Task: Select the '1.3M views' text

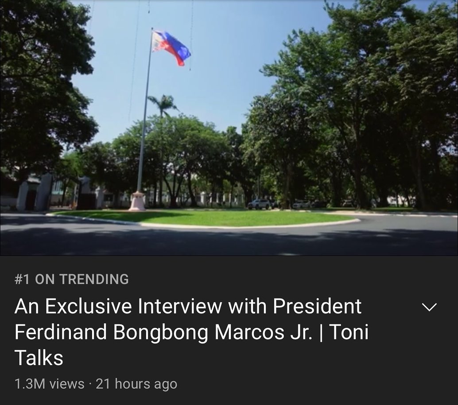Action: click(49, 384)
